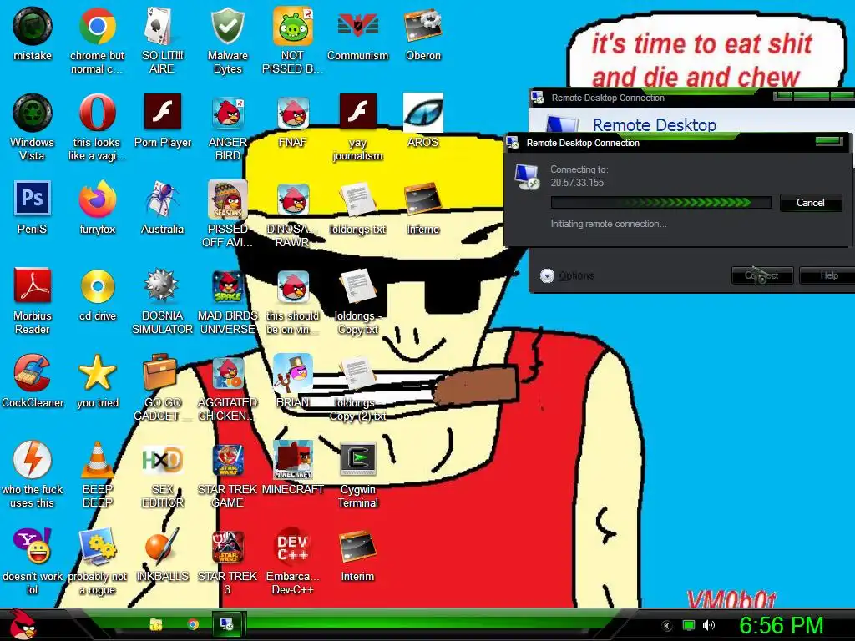
Task: Open the taskbar file explorer folder
Action: (156, 624)
